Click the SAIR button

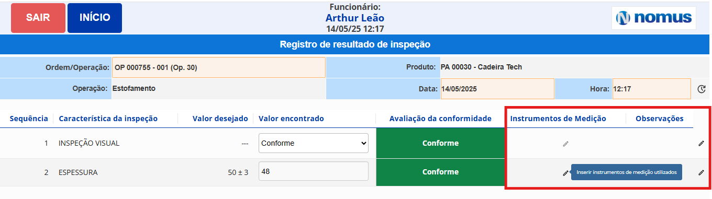[38, 18]
